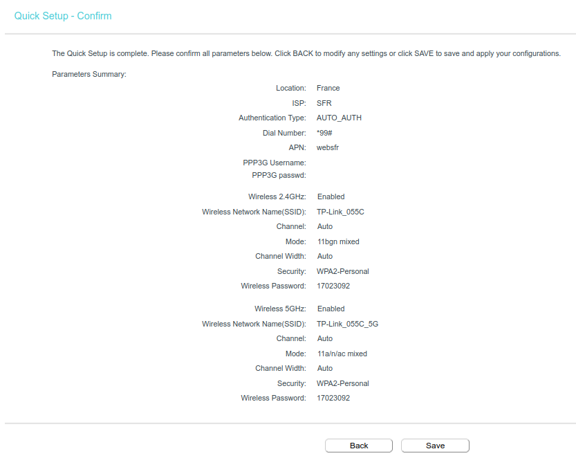This screenshot has width=576, height=467.
Task: Click the Quick Setup - Confirm heading
Action: [63, 16]
